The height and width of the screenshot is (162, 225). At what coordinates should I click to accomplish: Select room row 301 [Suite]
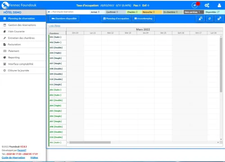[58, 142]
